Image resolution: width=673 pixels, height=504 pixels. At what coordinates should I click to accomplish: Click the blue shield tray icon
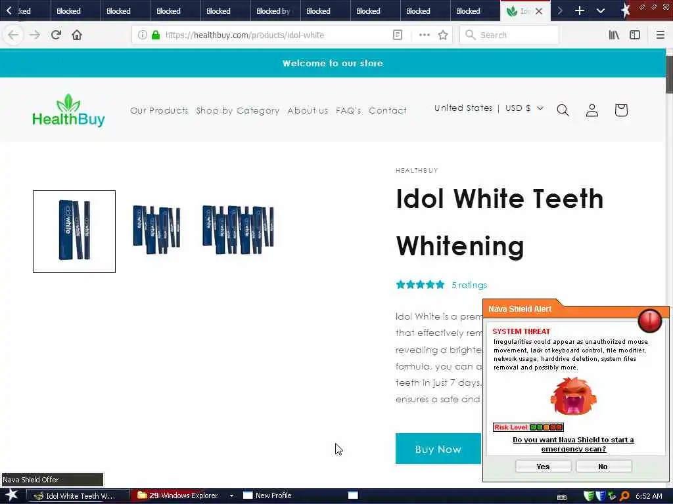click(x=600, y=496)
